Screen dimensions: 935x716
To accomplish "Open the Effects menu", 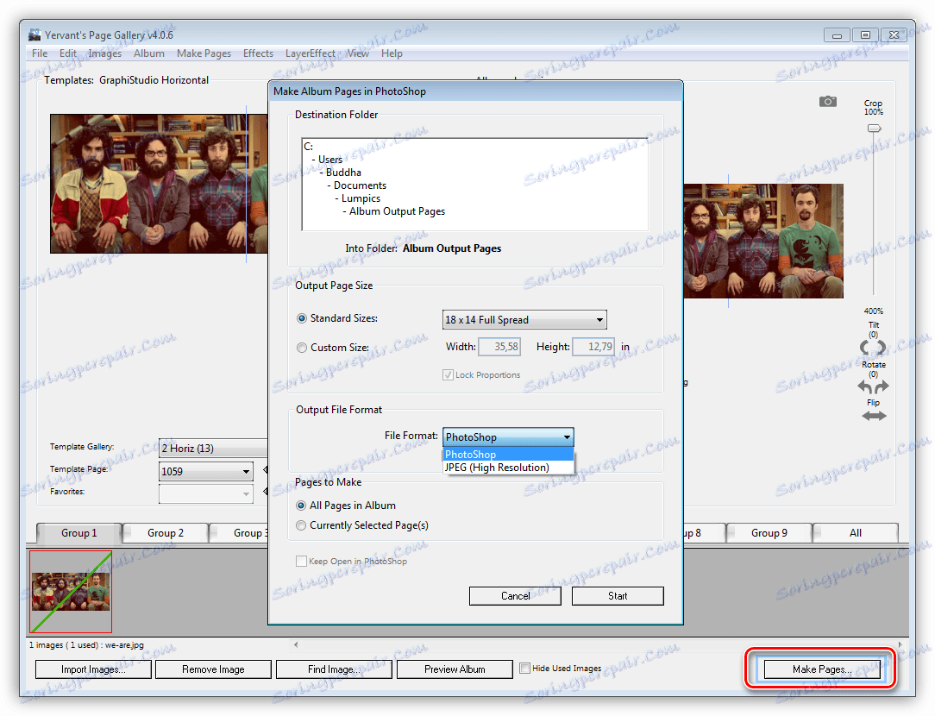I will 258,53.
